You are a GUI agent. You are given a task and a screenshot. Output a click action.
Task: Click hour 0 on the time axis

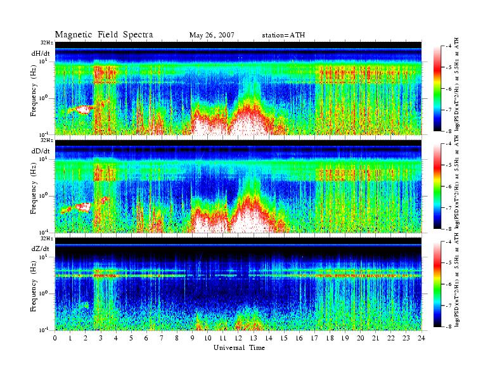(x=55, y=339)
